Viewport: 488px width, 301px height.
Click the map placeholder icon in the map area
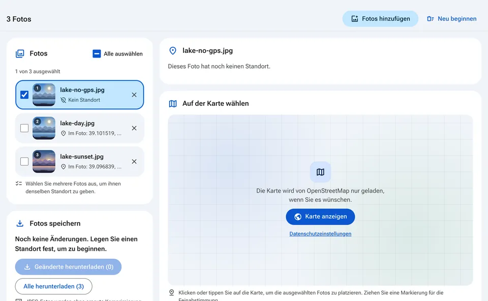[320, 172]
